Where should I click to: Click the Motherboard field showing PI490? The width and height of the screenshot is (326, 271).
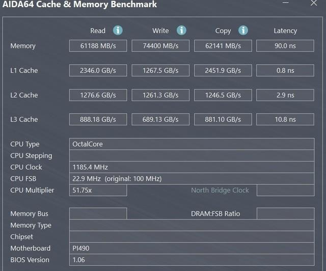[192, 248]
